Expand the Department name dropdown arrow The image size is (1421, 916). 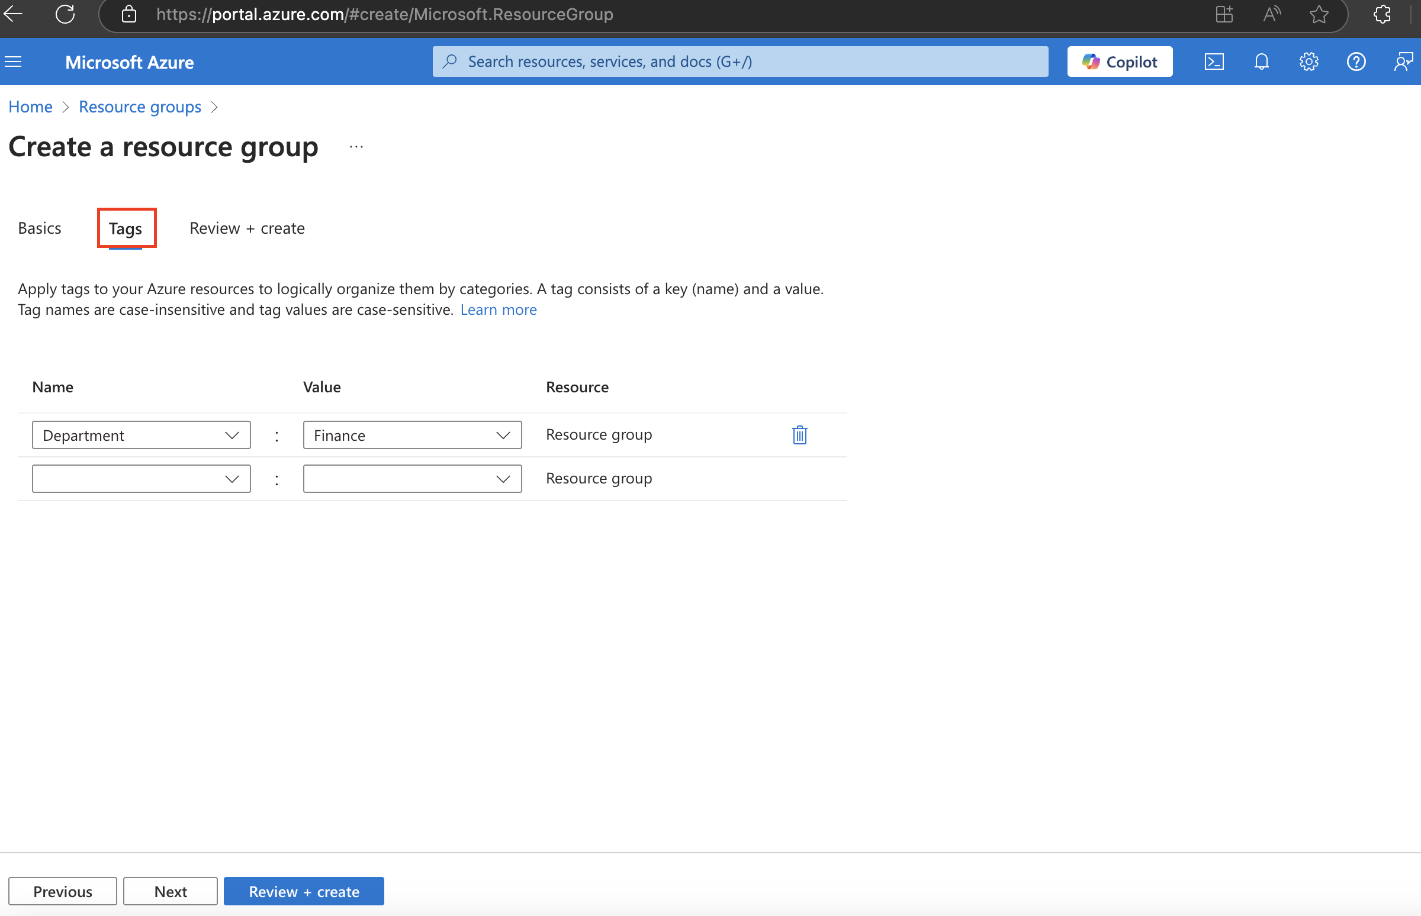click(x=232, y=436)
